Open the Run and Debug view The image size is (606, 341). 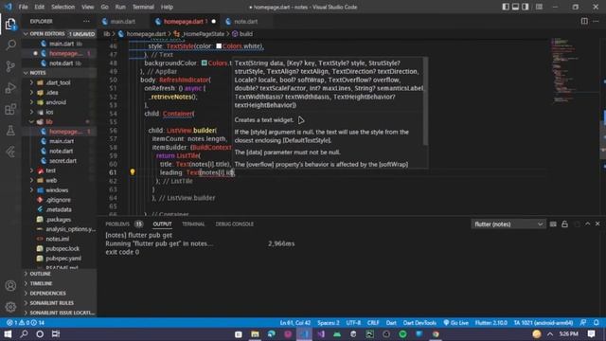point(10,88)
